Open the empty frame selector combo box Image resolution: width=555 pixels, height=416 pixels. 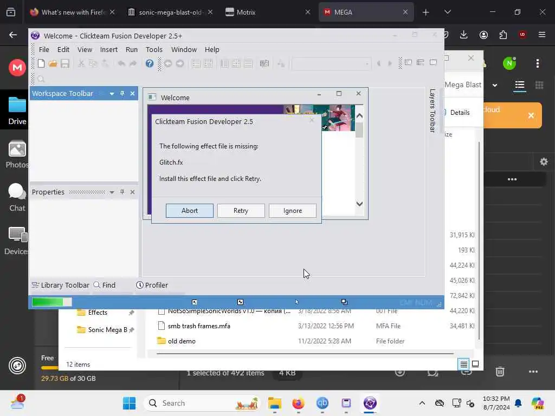[331, 64]
